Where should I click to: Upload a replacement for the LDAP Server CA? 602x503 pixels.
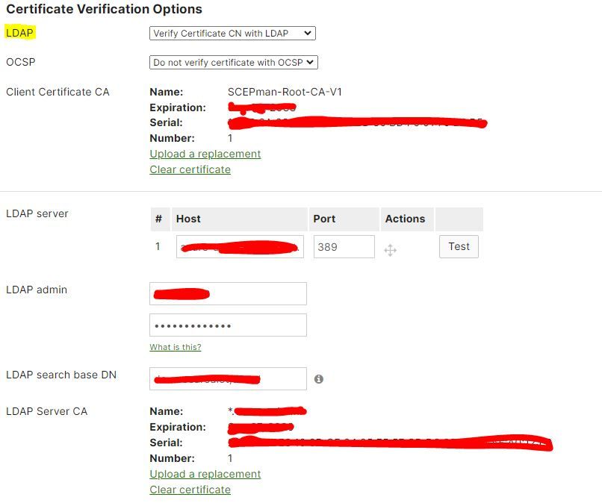click(x=205, y=474)
